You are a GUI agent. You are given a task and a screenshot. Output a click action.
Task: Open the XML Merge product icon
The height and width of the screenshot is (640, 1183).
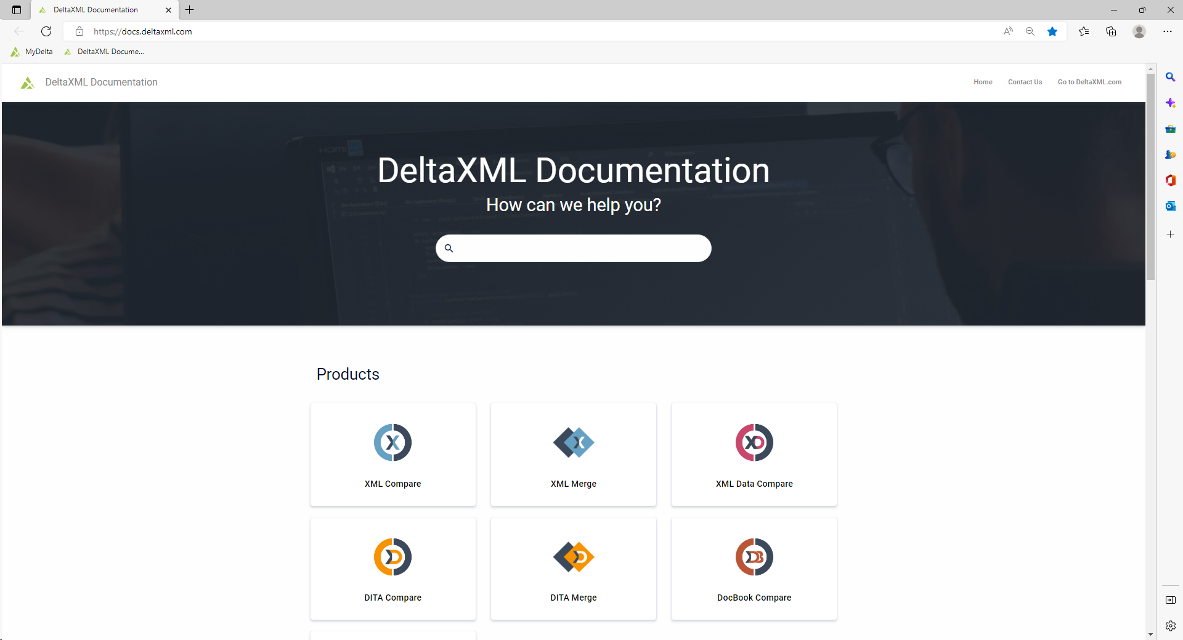[573, 442]
